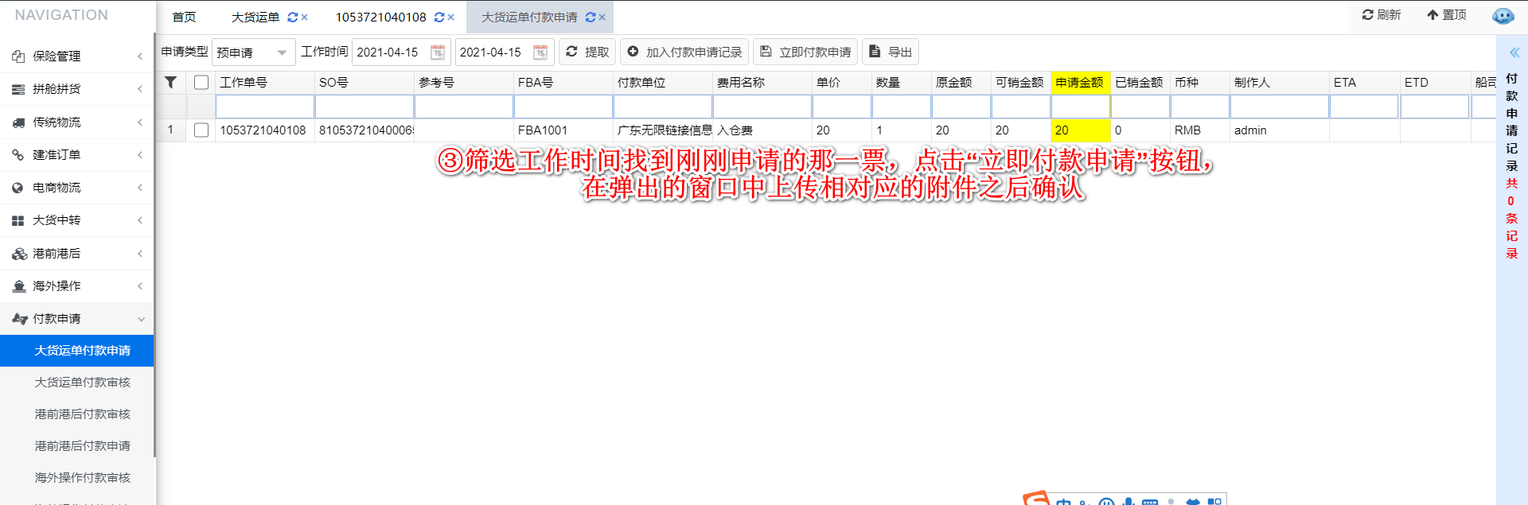
Task: Click the 拼舱拼货 sidebar icon
Action: pos(18,89)
